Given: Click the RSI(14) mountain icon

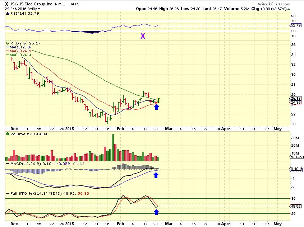Looking at the screenshot, I should [8, 13].
